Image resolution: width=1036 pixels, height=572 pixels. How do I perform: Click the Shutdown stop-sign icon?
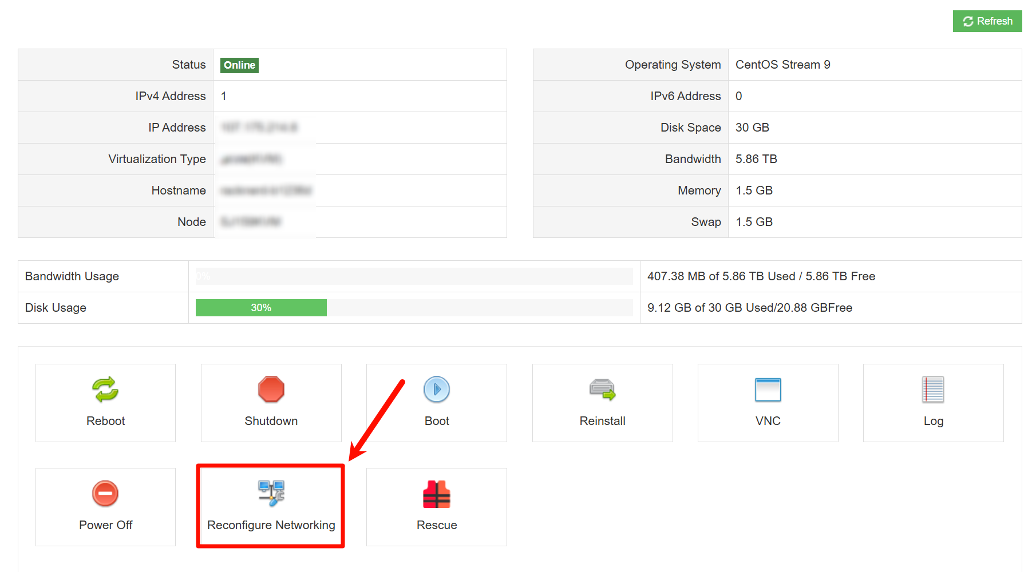coord(271,390)
